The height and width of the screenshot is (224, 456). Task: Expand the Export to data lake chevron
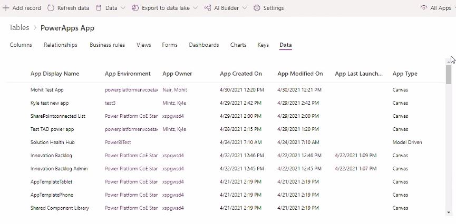click(x=195, y=8)
